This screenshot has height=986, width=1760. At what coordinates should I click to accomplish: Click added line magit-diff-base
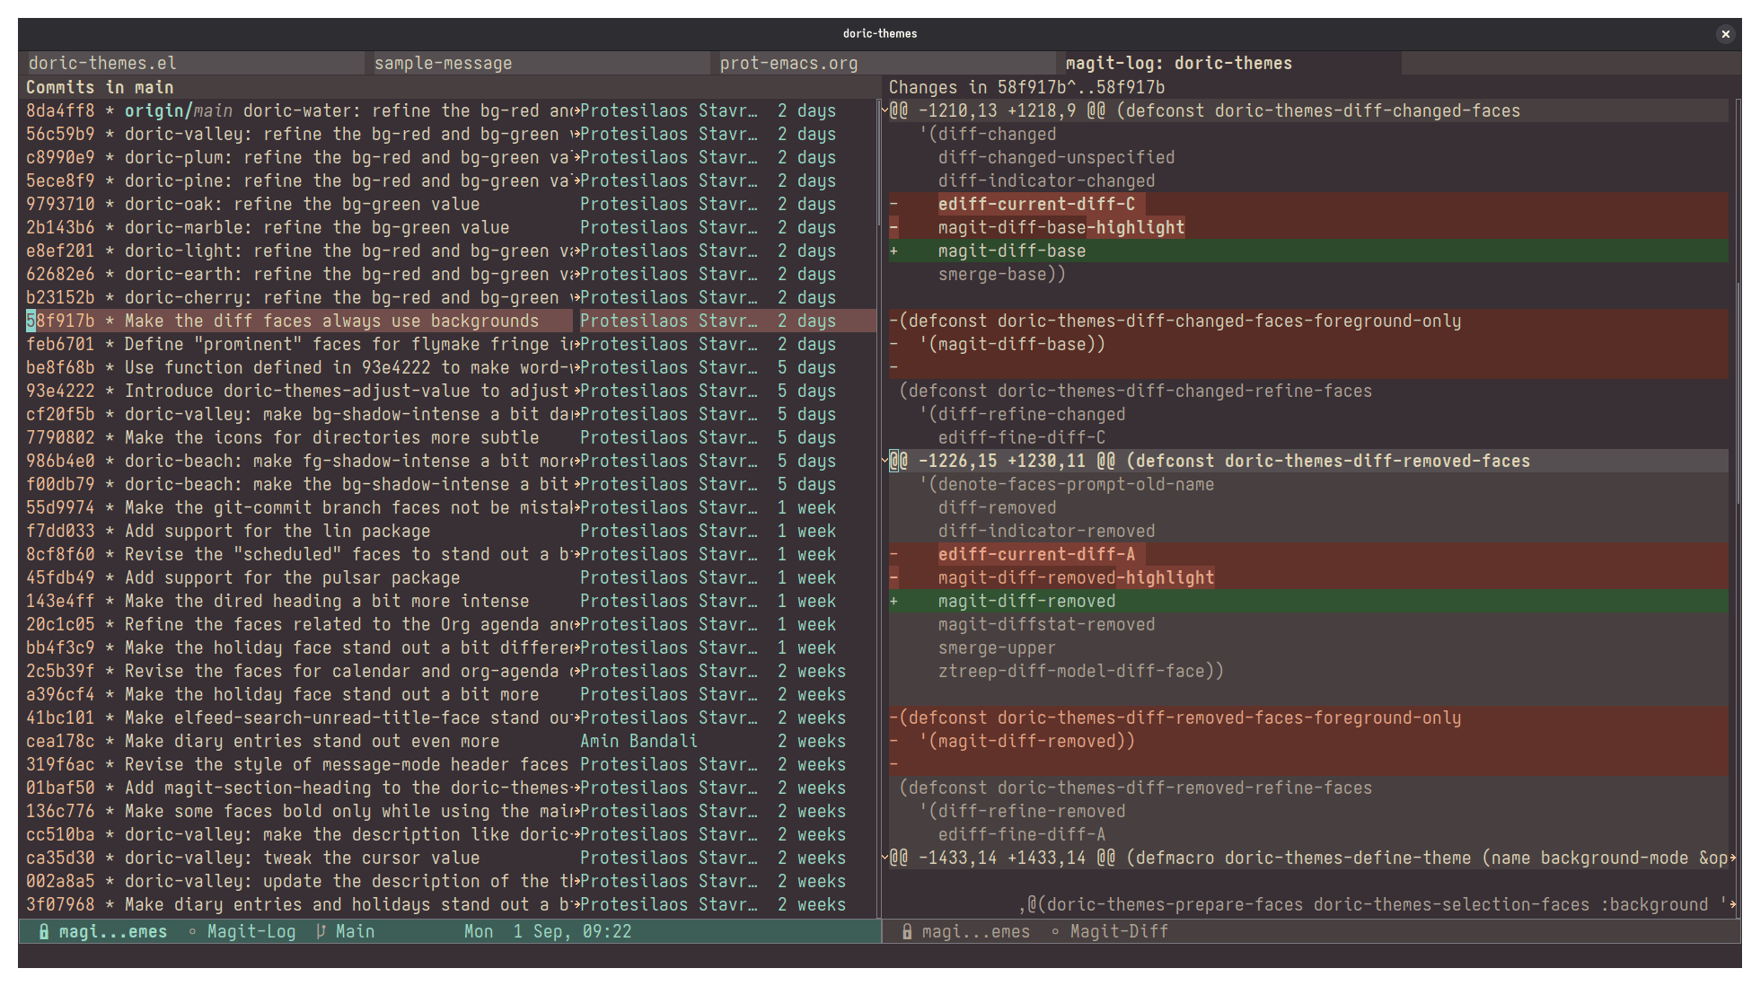1308,251
